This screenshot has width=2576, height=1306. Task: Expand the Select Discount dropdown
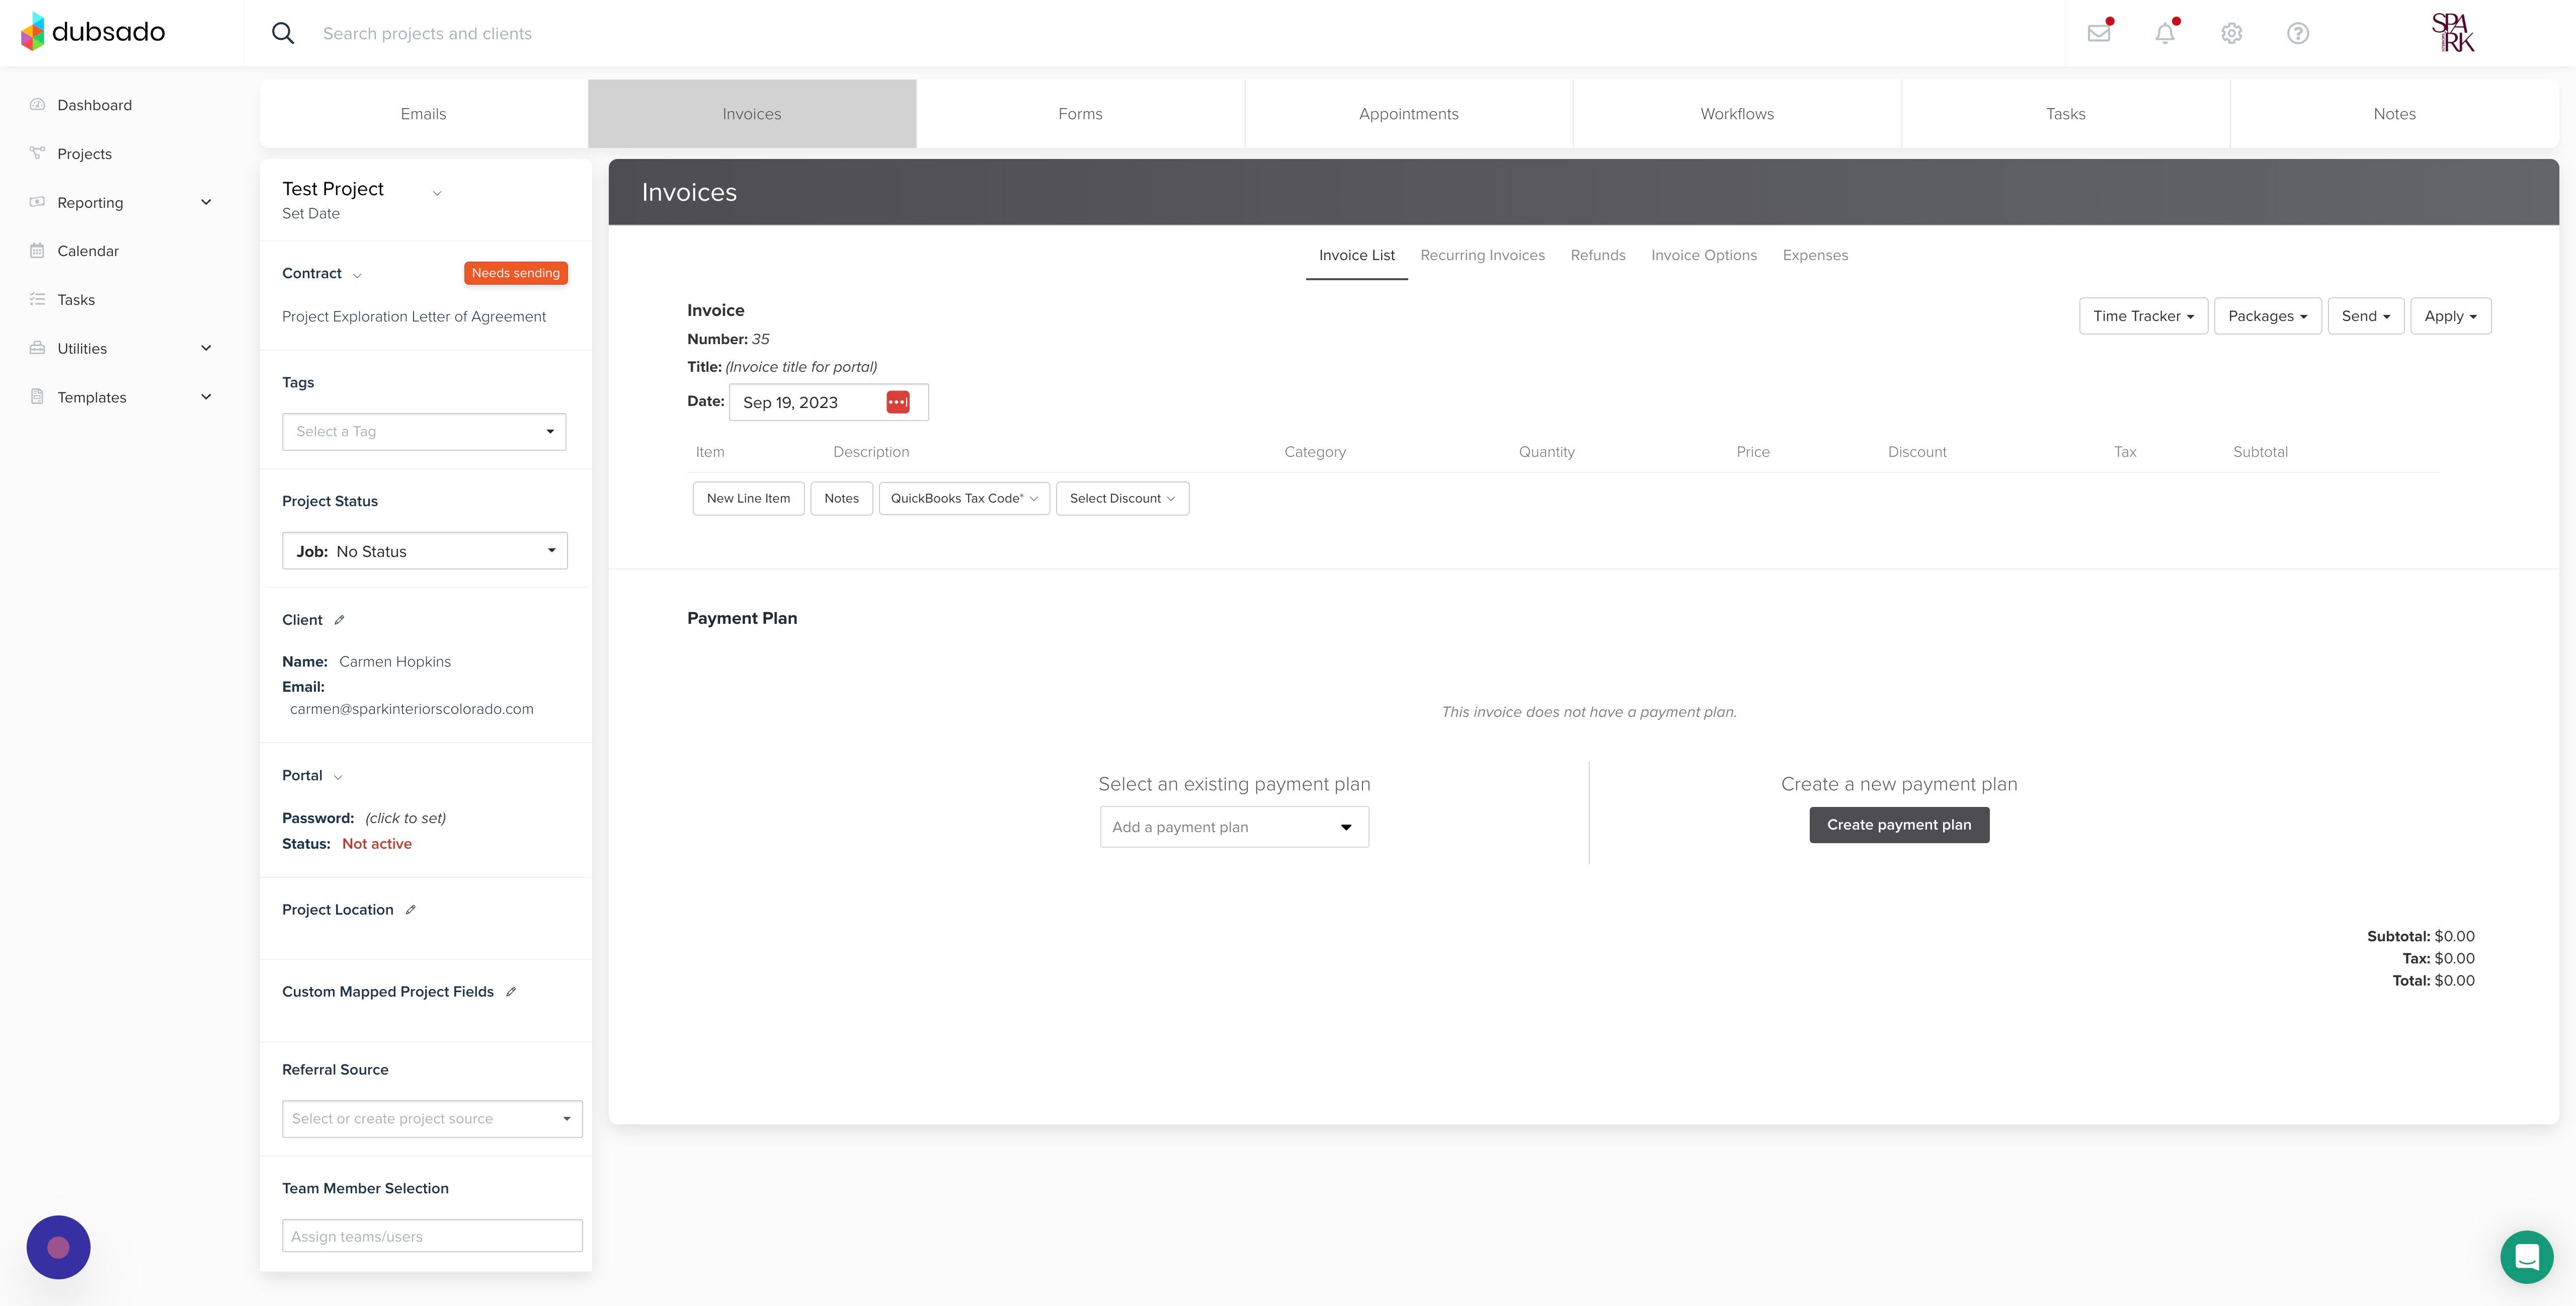point(1121,498)
